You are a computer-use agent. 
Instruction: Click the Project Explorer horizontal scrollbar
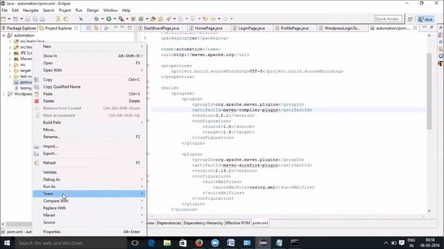pos(18,224)
